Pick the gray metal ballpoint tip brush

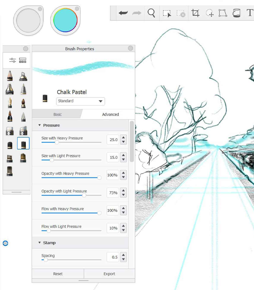pos(23,89)
